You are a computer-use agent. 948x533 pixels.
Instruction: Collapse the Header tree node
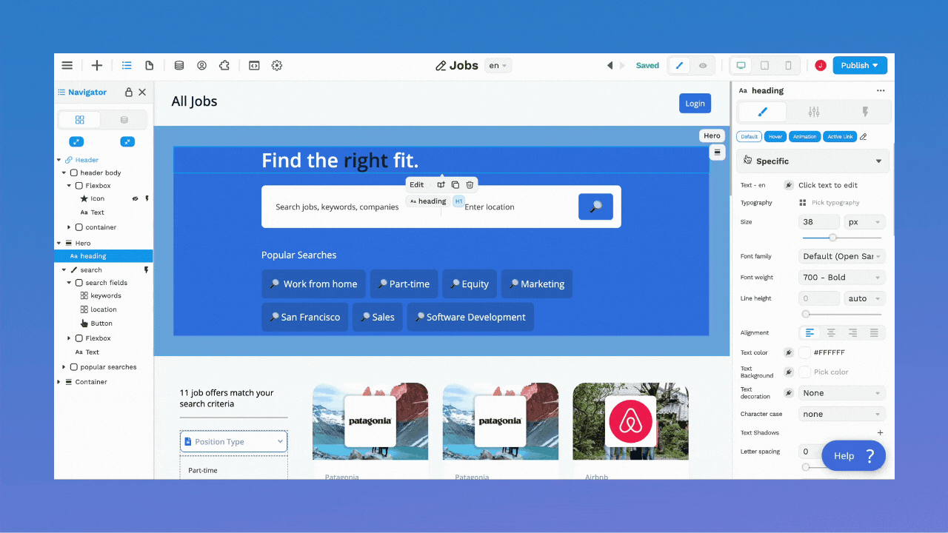tap(59, 160)
